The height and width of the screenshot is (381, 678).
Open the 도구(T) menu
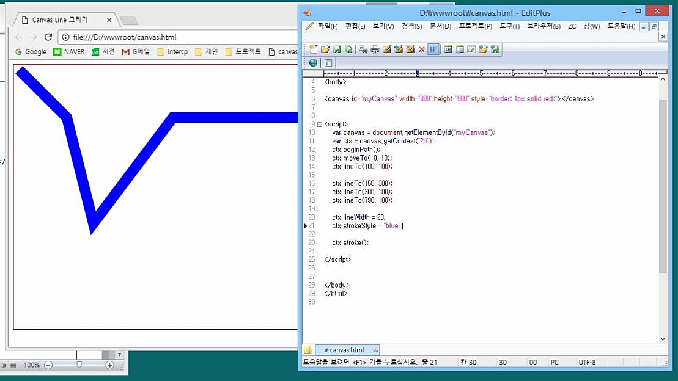coord(509,26)
